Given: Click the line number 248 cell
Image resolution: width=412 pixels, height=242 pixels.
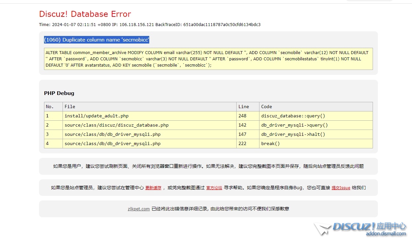Looking at the screenshot, I should pos(242,116).
